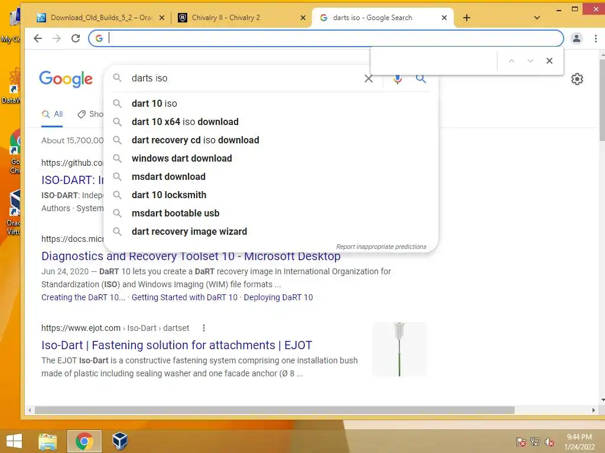Switch to the Chivalry II - Chivalry 2 tab

(239, 18)
